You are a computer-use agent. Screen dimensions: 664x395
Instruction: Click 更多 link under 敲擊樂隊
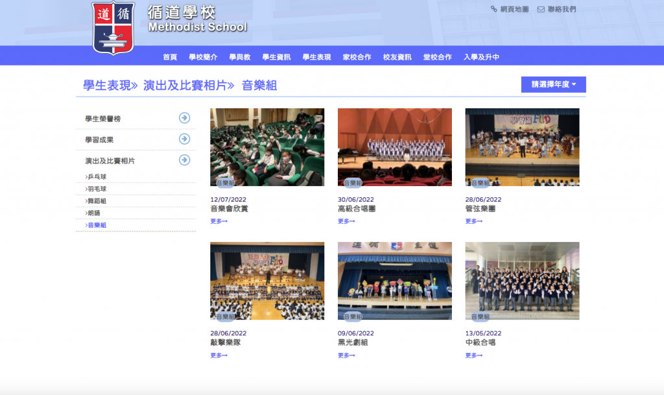click(219, 355)
